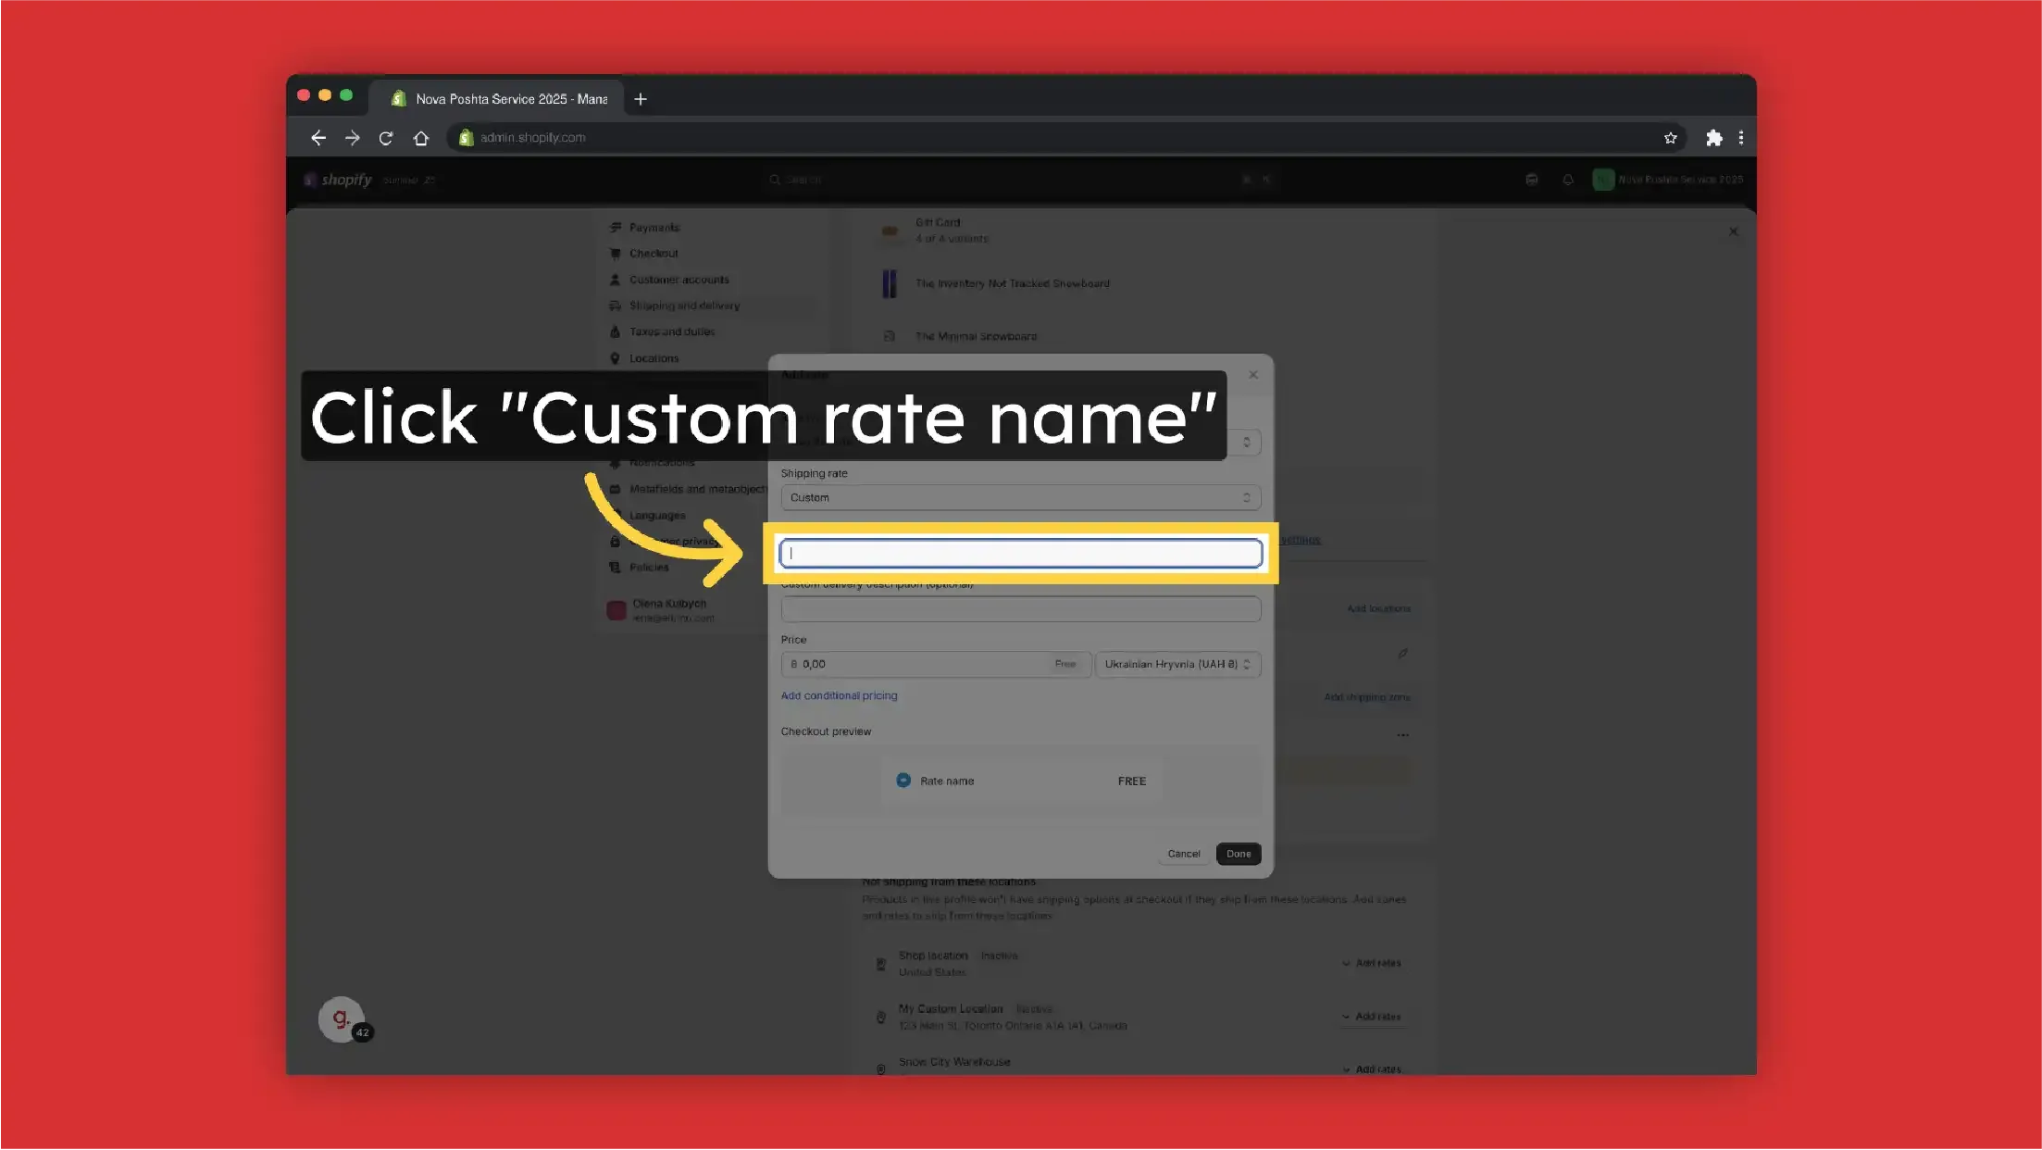2042x1150 pixels.
Task: Click the browser home icon
Action: 421,138
